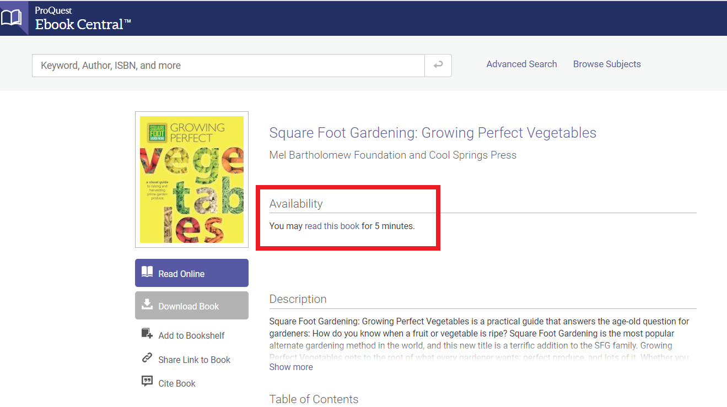Open Browse Subjects

(607, 64)
